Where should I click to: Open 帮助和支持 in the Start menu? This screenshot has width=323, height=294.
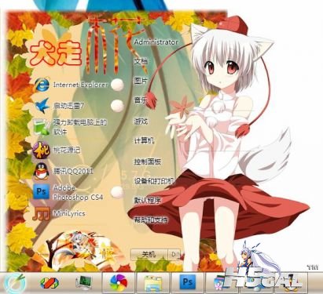click(151, 220)
